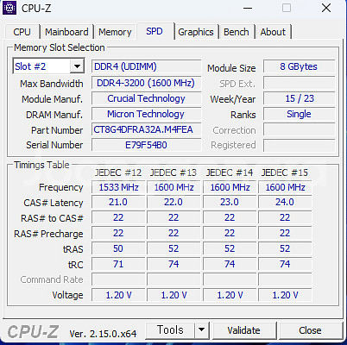Open the Slot #2 dropdown arrow

tap(77, 66)
